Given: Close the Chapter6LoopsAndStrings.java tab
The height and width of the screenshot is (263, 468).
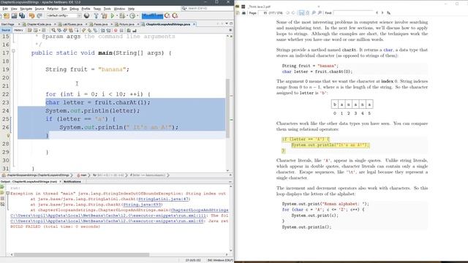Looking at the screenshot, I should pyautogui.click(x=194, y=24).
